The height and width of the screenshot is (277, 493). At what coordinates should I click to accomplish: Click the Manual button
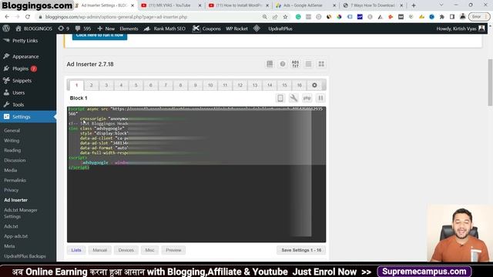pyautogui.click(x=99, y=250)
